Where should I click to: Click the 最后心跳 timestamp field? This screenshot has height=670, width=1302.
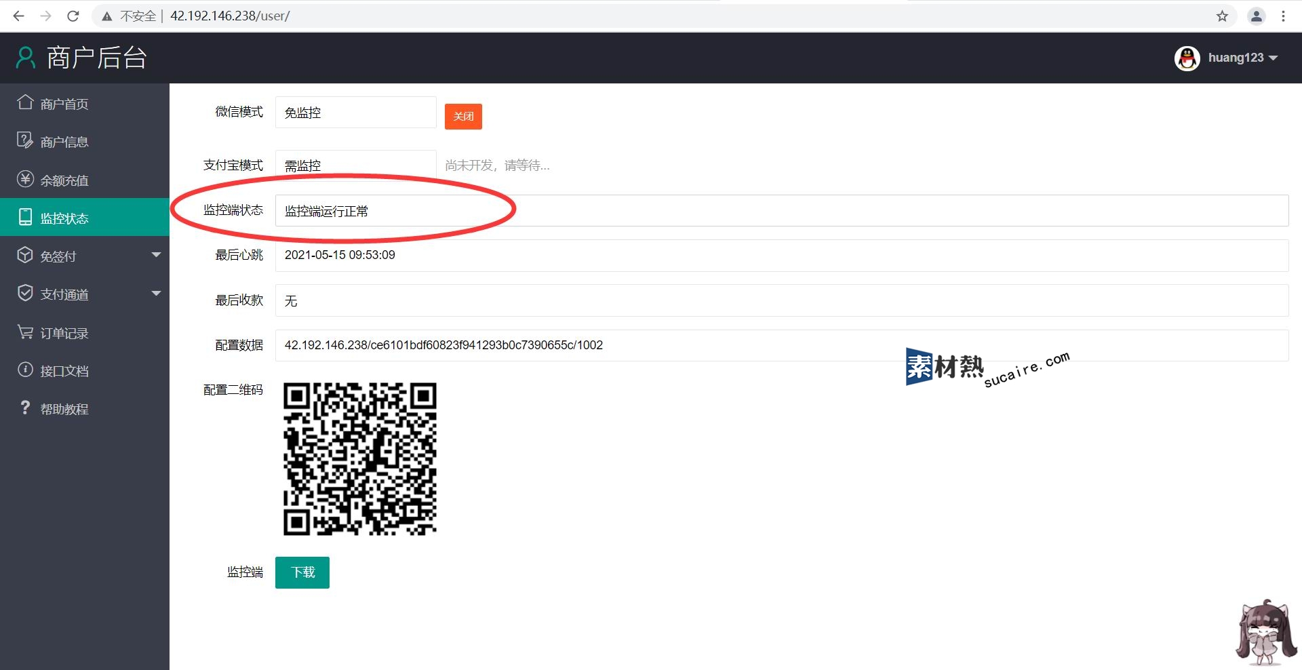coord(782,255)
